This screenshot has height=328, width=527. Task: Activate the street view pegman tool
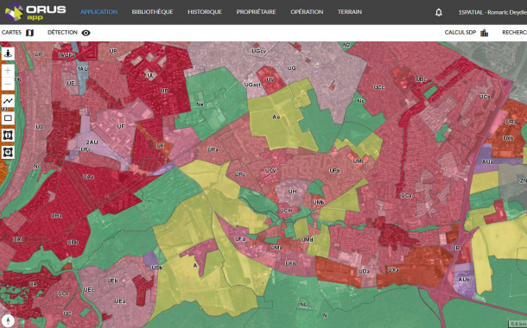(8, 54)
